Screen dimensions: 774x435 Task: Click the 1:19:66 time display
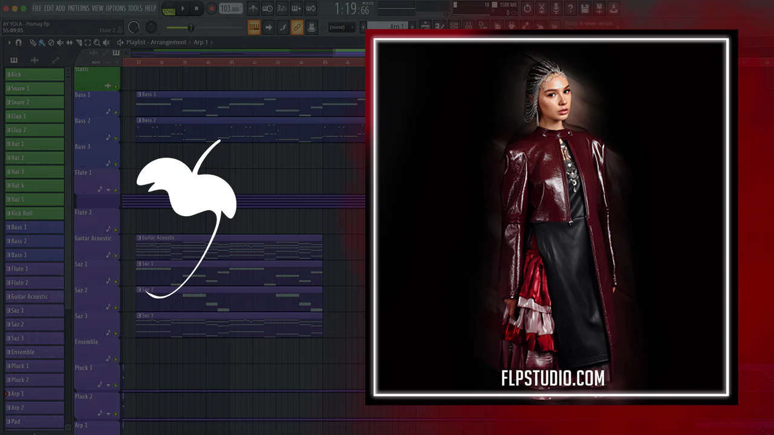353,9
